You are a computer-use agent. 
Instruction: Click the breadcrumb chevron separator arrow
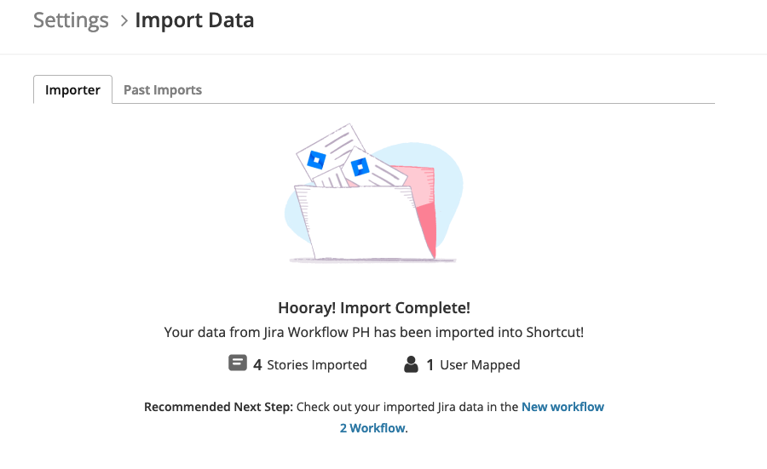coord(124,21)
